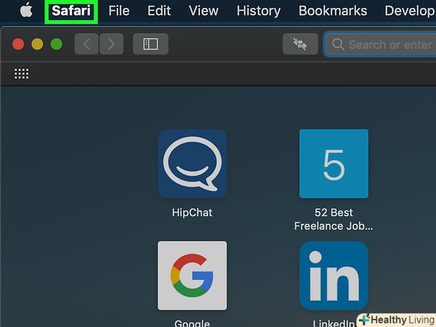This screenshot has height=327, width=436.
Task: Open the Develop menu
Action: coord(410,11)
